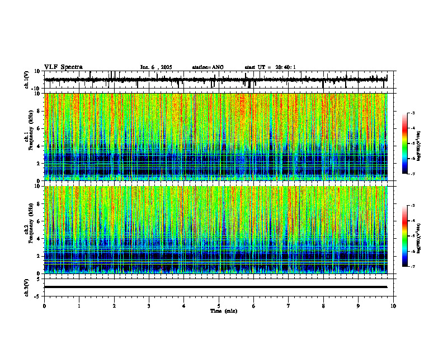The height and width of the screenshot is (343, 443).
Task: Click time axis tick label "0"
Action: 44,306
